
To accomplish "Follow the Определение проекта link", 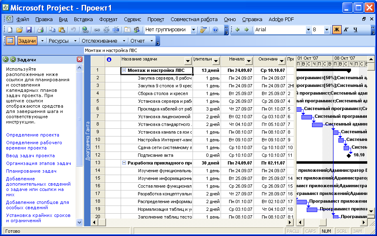I will [32, 135].
